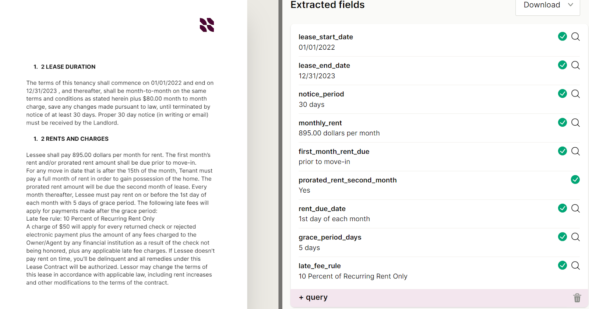Select the first_month_rent_due field name
The height and width of the screenshot is (309, 589).
(334, 151)
